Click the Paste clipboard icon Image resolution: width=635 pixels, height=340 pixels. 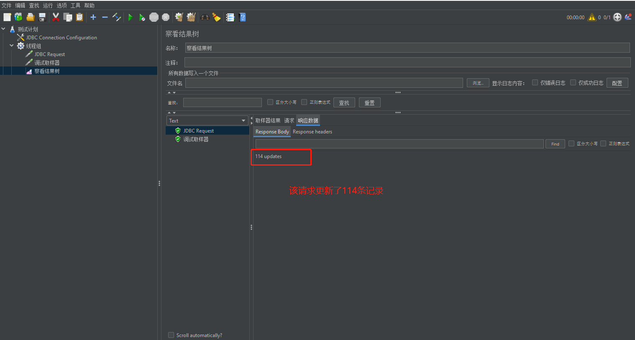coord(79,17)
